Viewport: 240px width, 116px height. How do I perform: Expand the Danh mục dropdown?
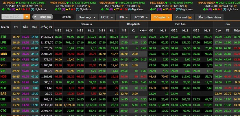point(87,17)
